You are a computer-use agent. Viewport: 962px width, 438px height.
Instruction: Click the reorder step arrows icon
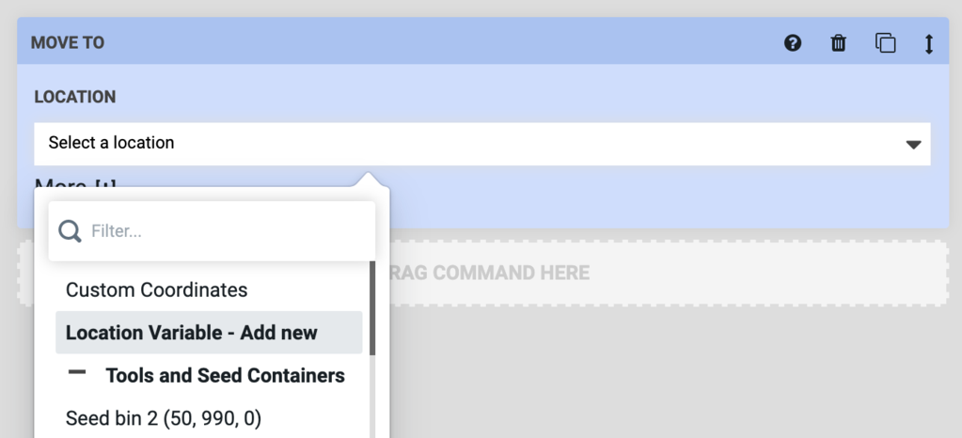pyautogui.click(x=929, y=43)
